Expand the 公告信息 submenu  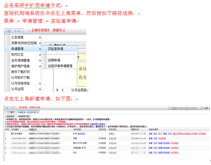click(x=40, y=37)
